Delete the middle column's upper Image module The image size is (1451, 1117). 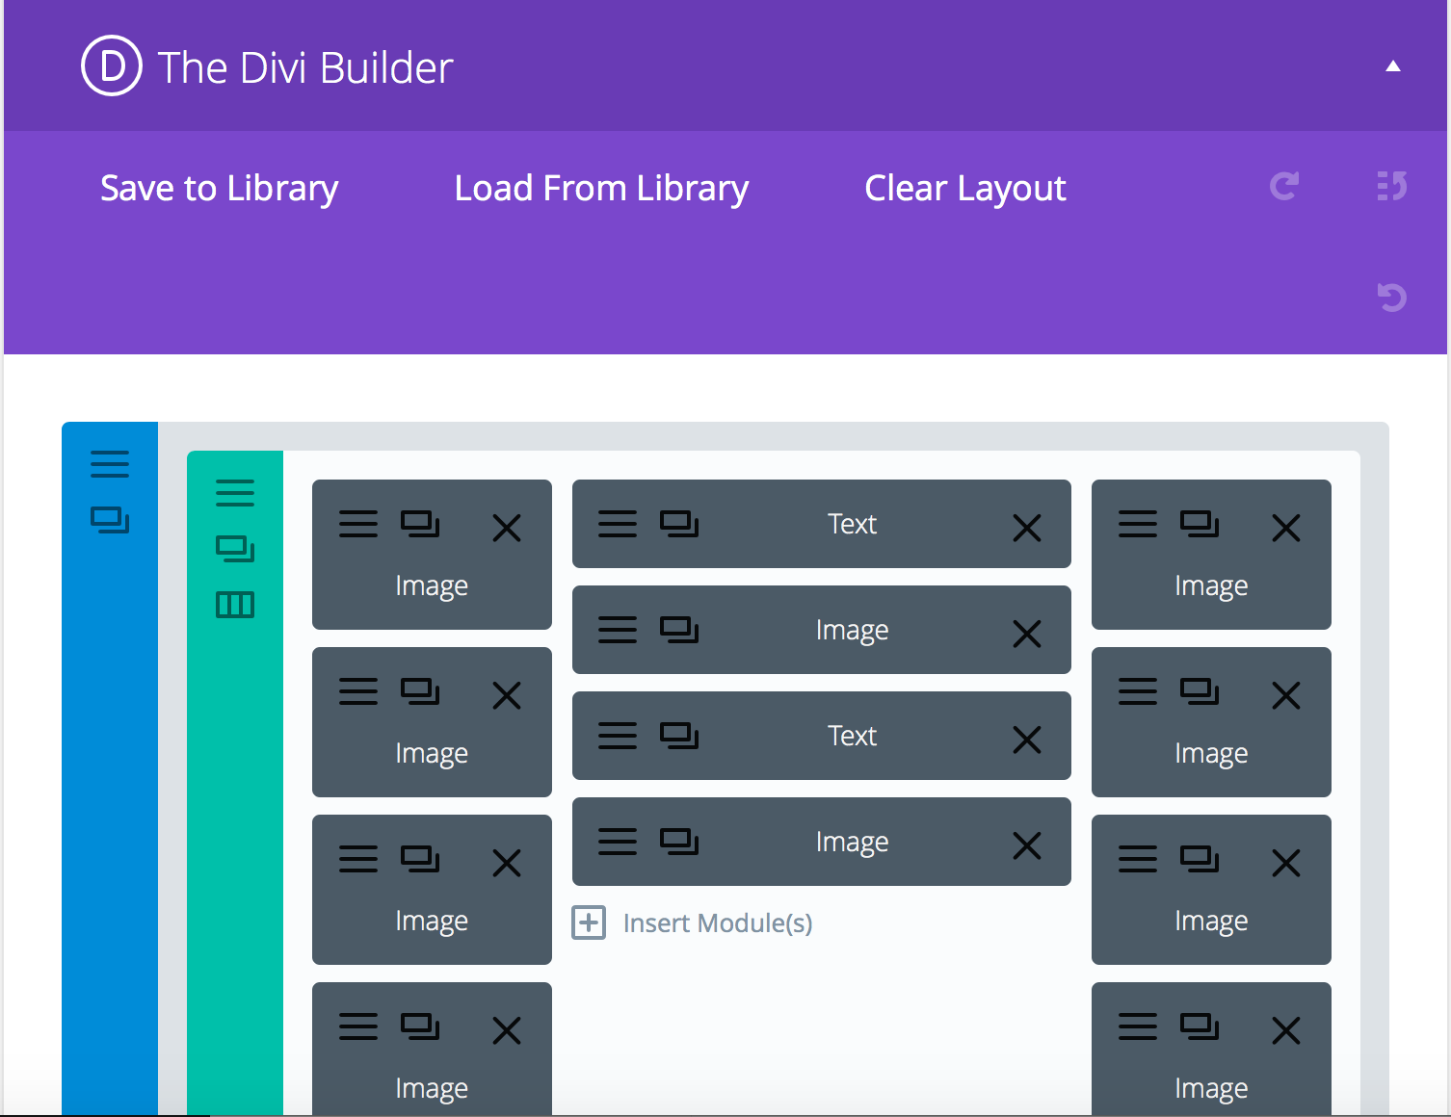point(1027,634)
